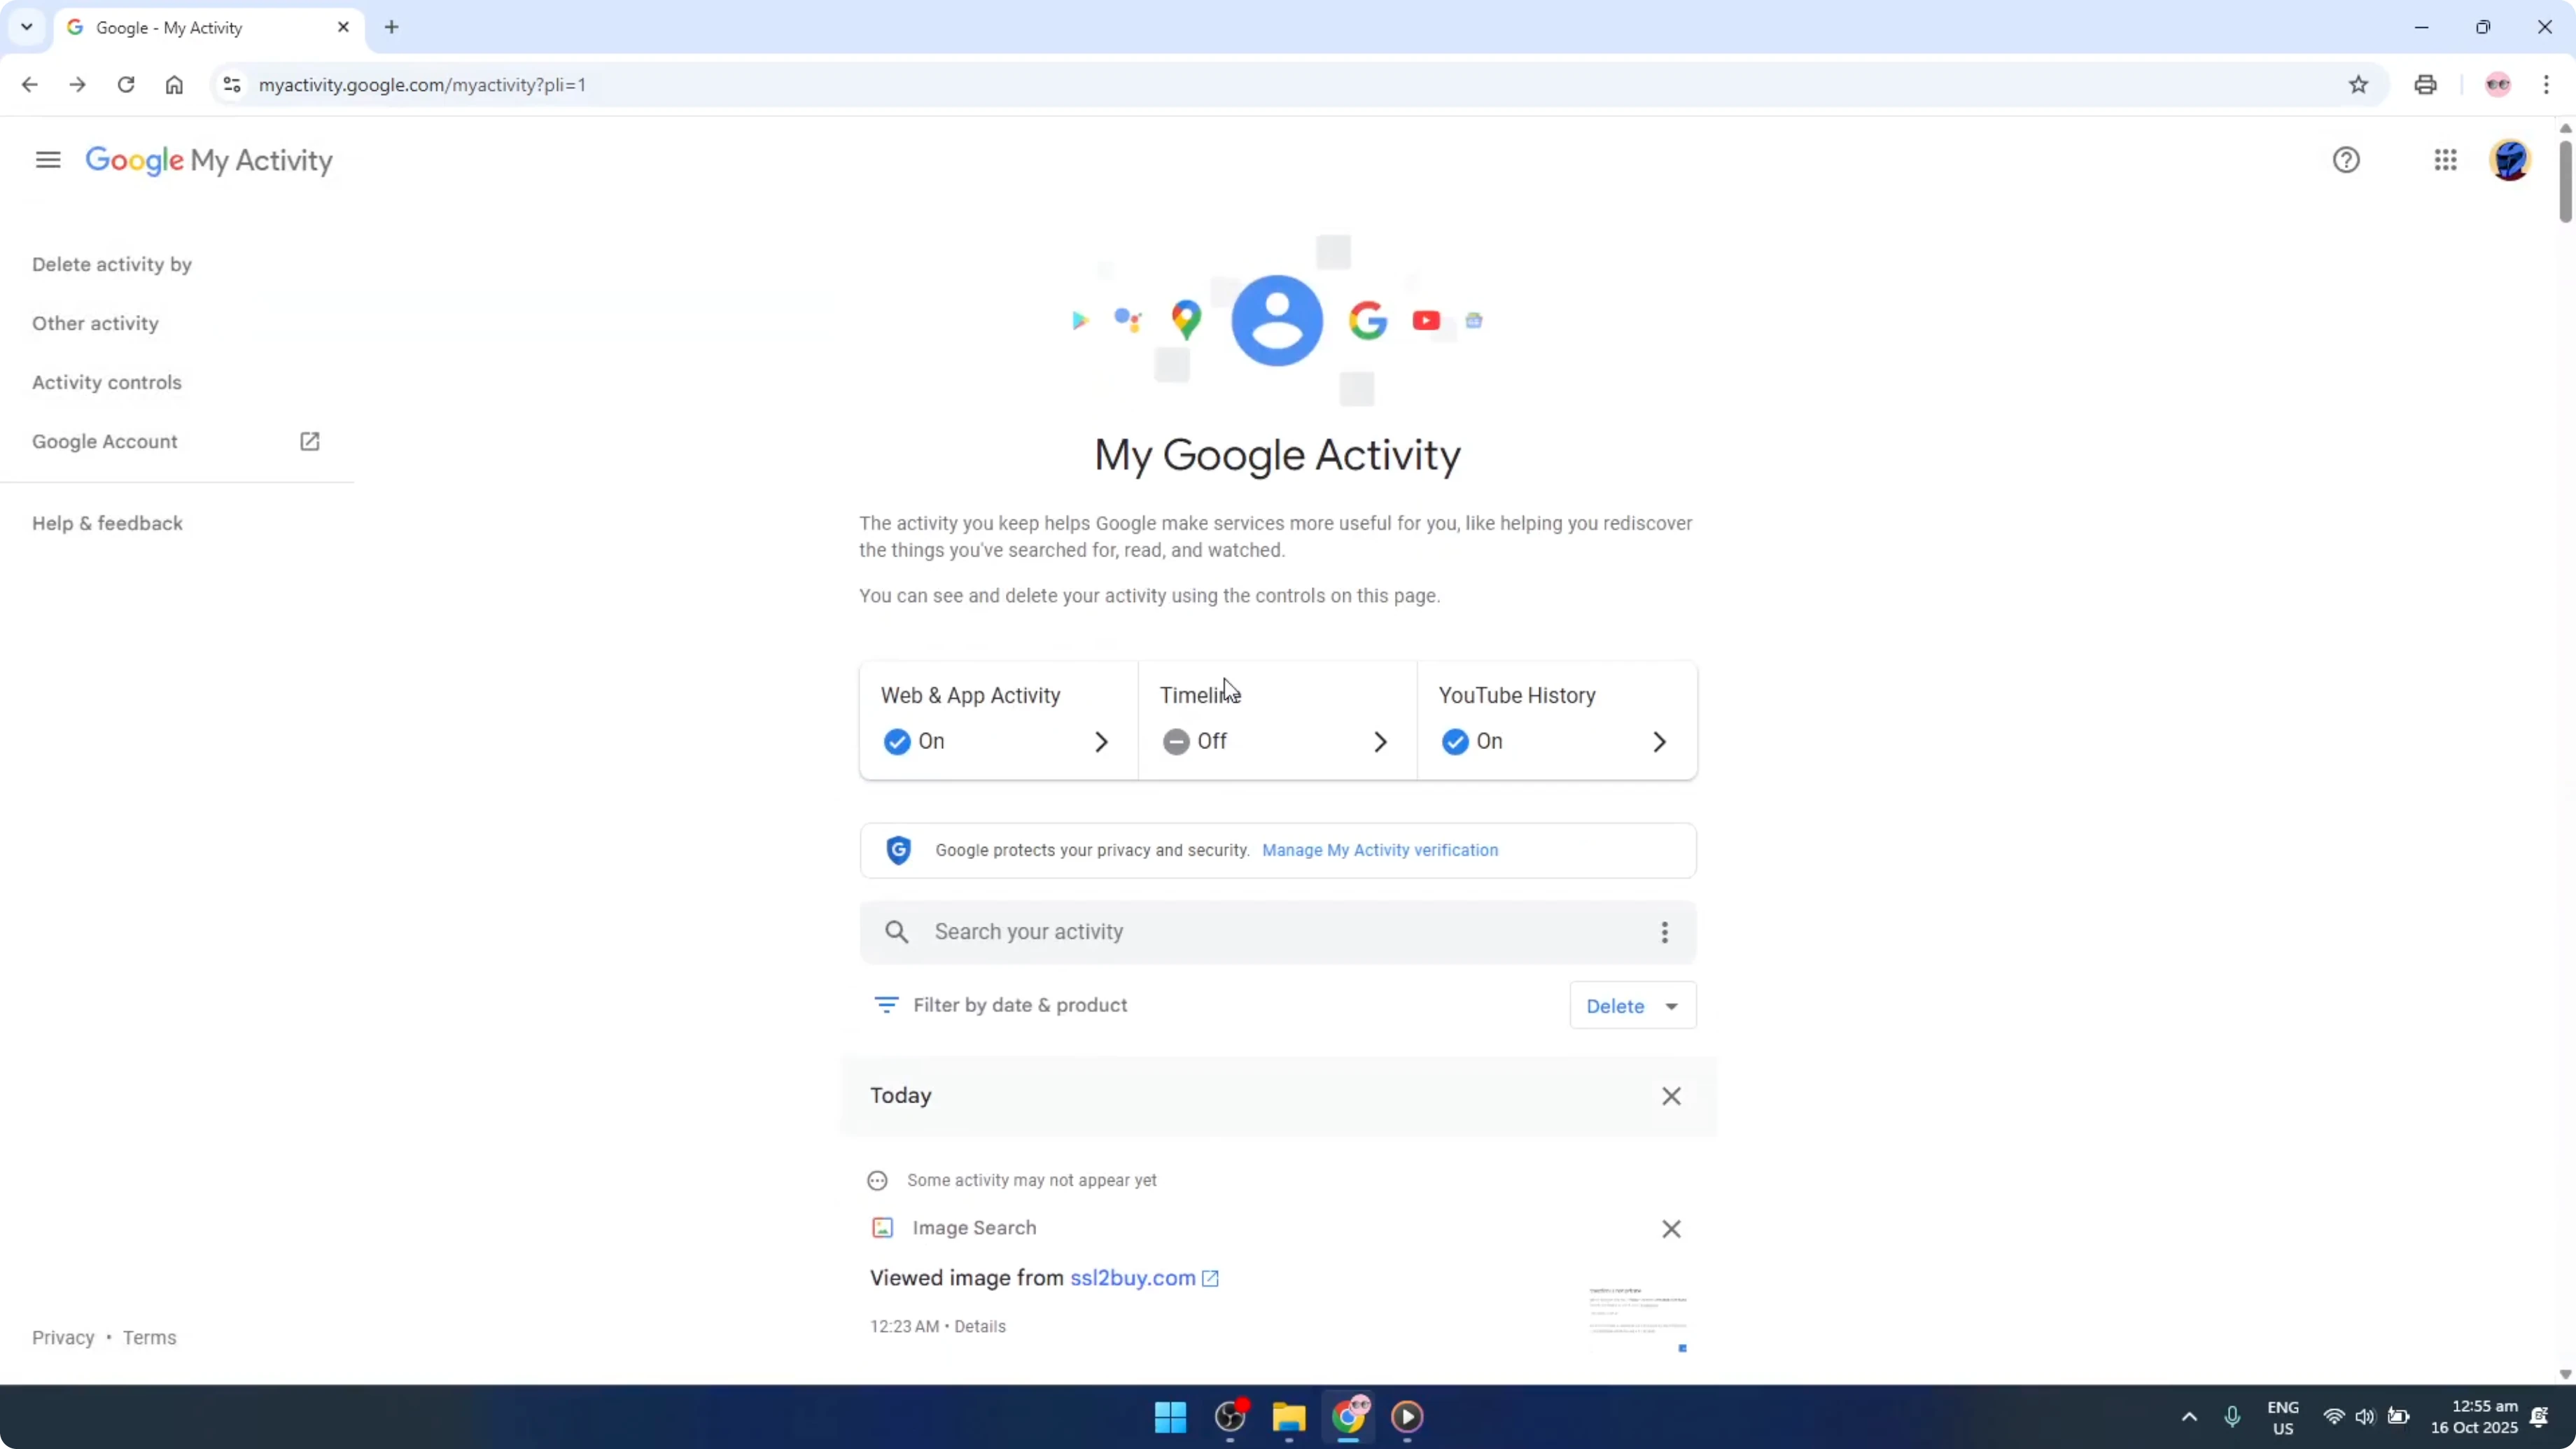Toggle YouTube History setting
Viewport: 2576px width, 1449px height.
(1454, 741)
